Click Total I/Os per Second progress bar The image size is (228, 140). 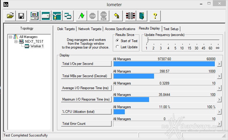tap(164, 64)
